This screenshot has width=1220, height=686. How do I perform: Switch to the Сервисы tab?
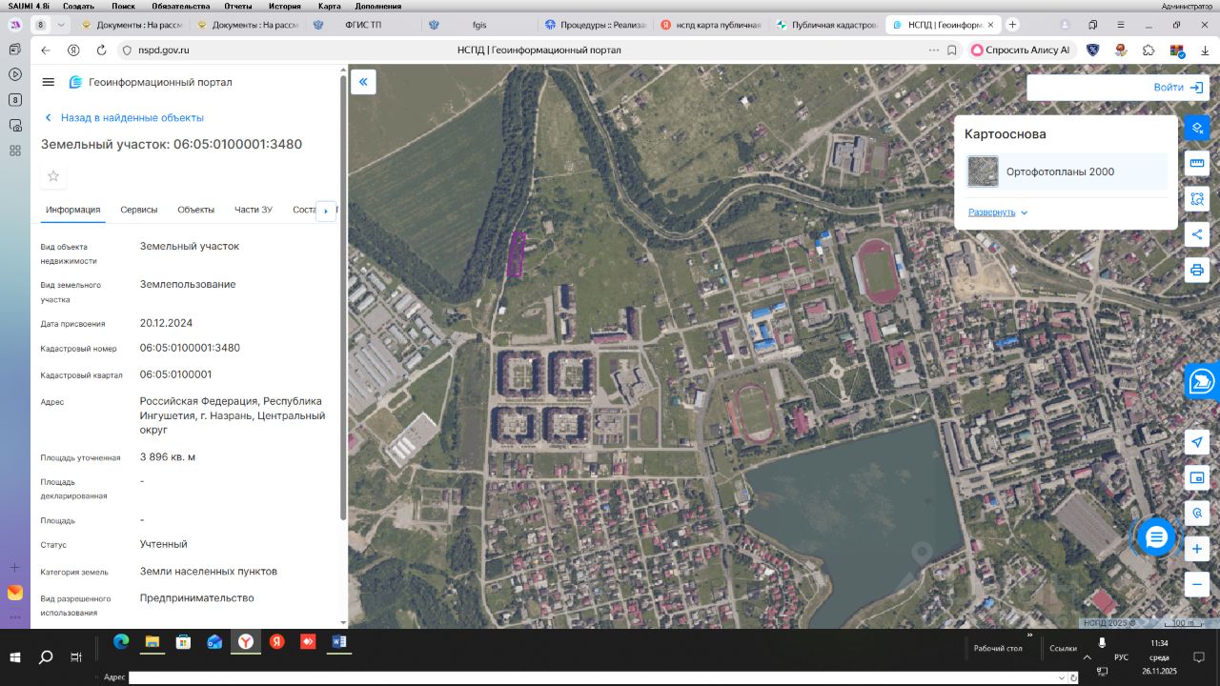pyautogui.click(x=139, y=210)
